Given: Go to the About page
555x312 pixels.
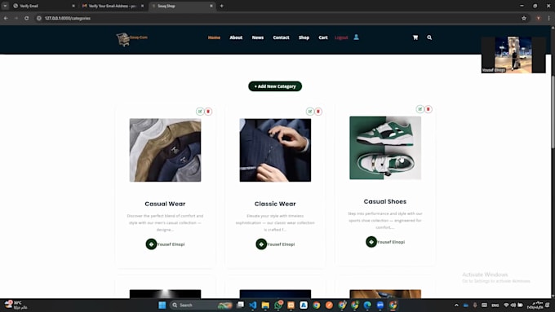Looking at the screenshot, I should tap(236, 37).
